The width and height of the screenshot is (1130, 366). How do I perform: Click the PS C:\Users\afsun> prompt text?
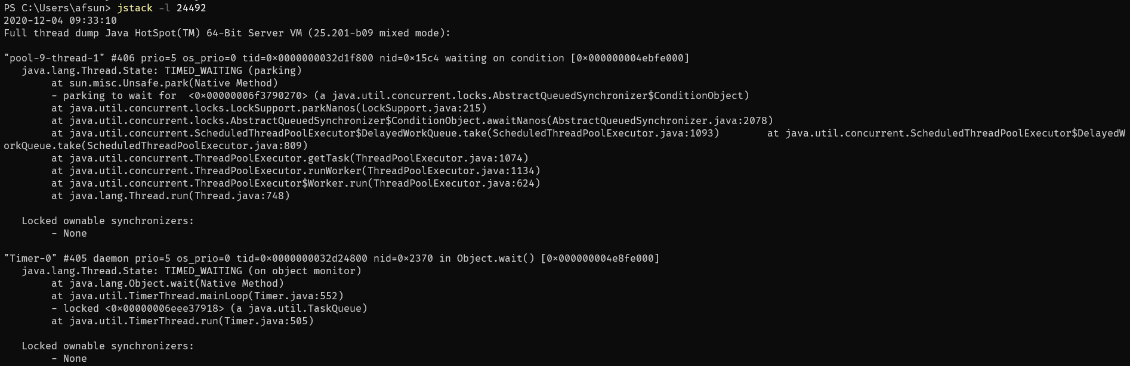click(57, 8)
